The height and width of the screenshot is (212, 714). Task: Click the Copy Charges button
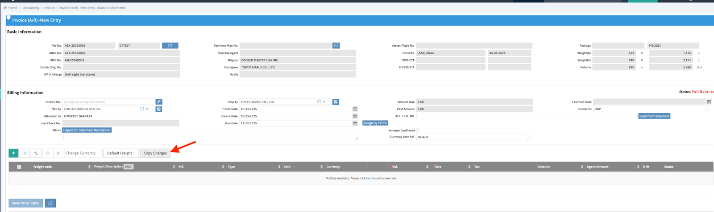click(x=155, y=153)
